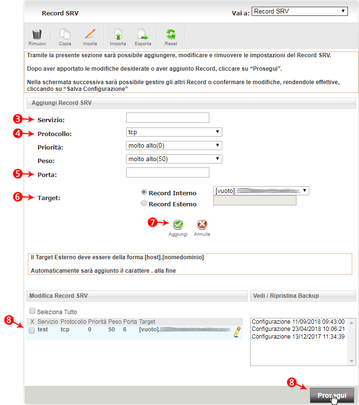359x405 pixels.
Task: Check the Seleziona Tutto checkbox
Action: (x=32, y=311)
